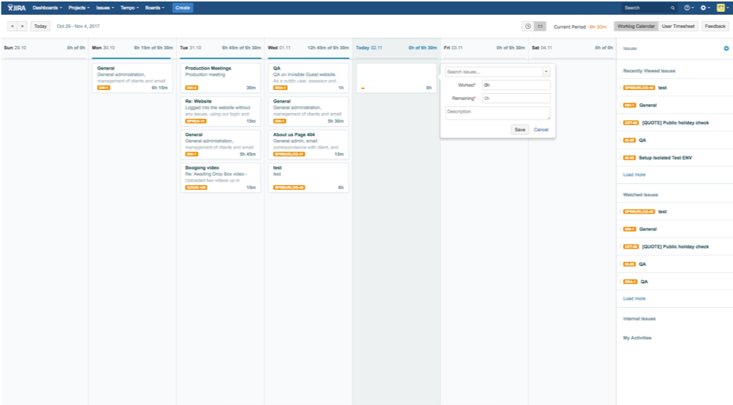Click the JIRA logo in header
This screenshot has height=405, width=733.
coord(16,7)
